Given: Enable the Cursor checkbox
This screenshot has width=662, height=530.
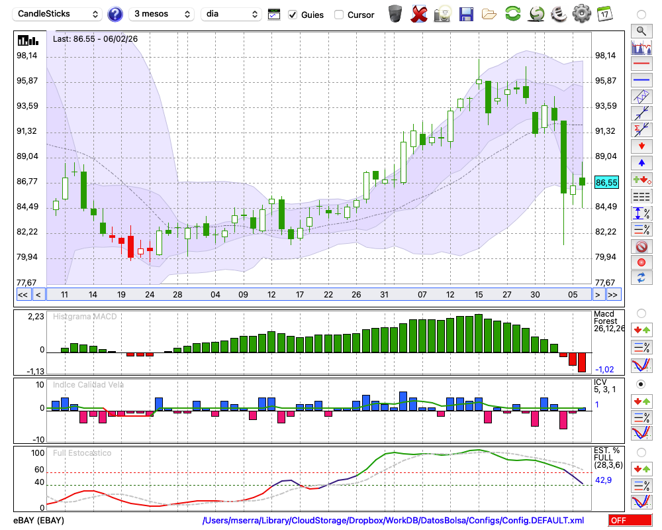Looking at the screenshot, I should [x=339, y=15].
